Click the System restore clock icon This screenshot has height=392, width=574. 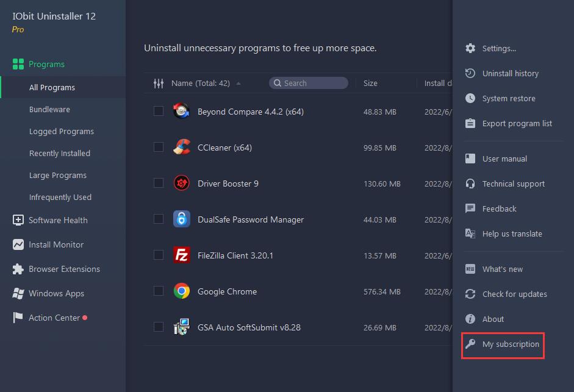pos(470,98)
